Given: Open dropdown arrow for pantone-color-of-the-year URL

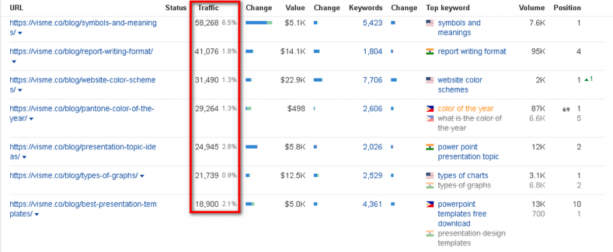Looking at the screenshot, I should pos(31,119).
